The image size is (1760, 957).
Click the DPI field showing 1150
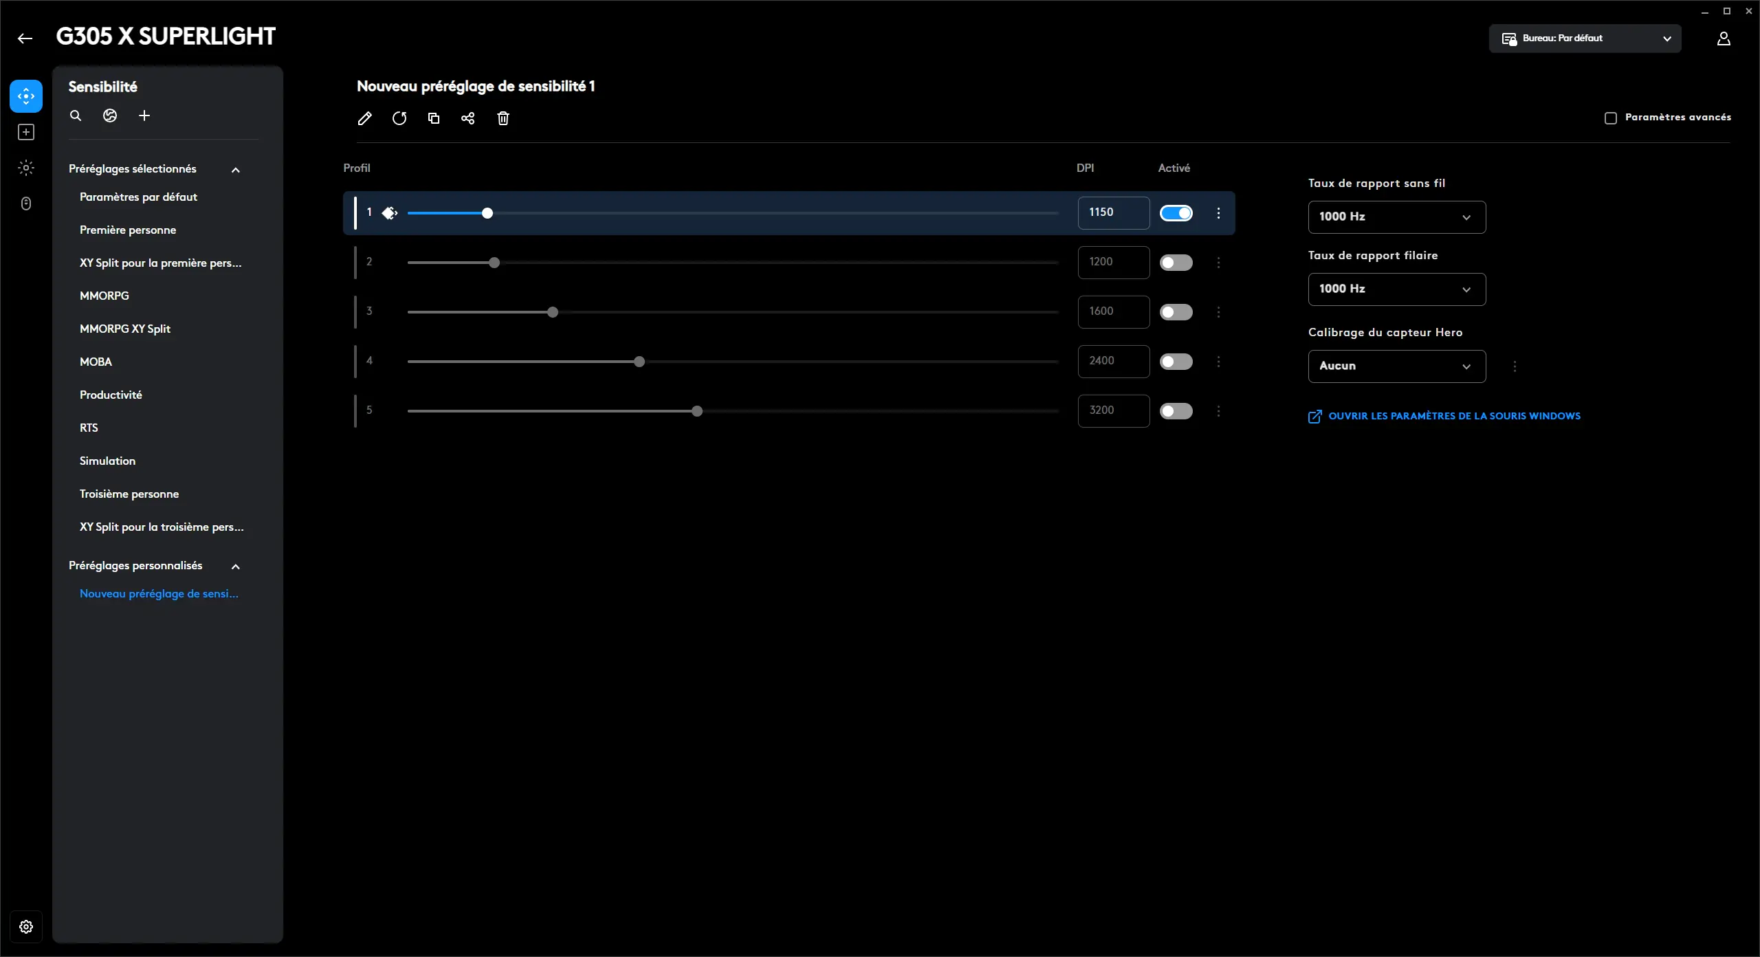point(1114,213)
